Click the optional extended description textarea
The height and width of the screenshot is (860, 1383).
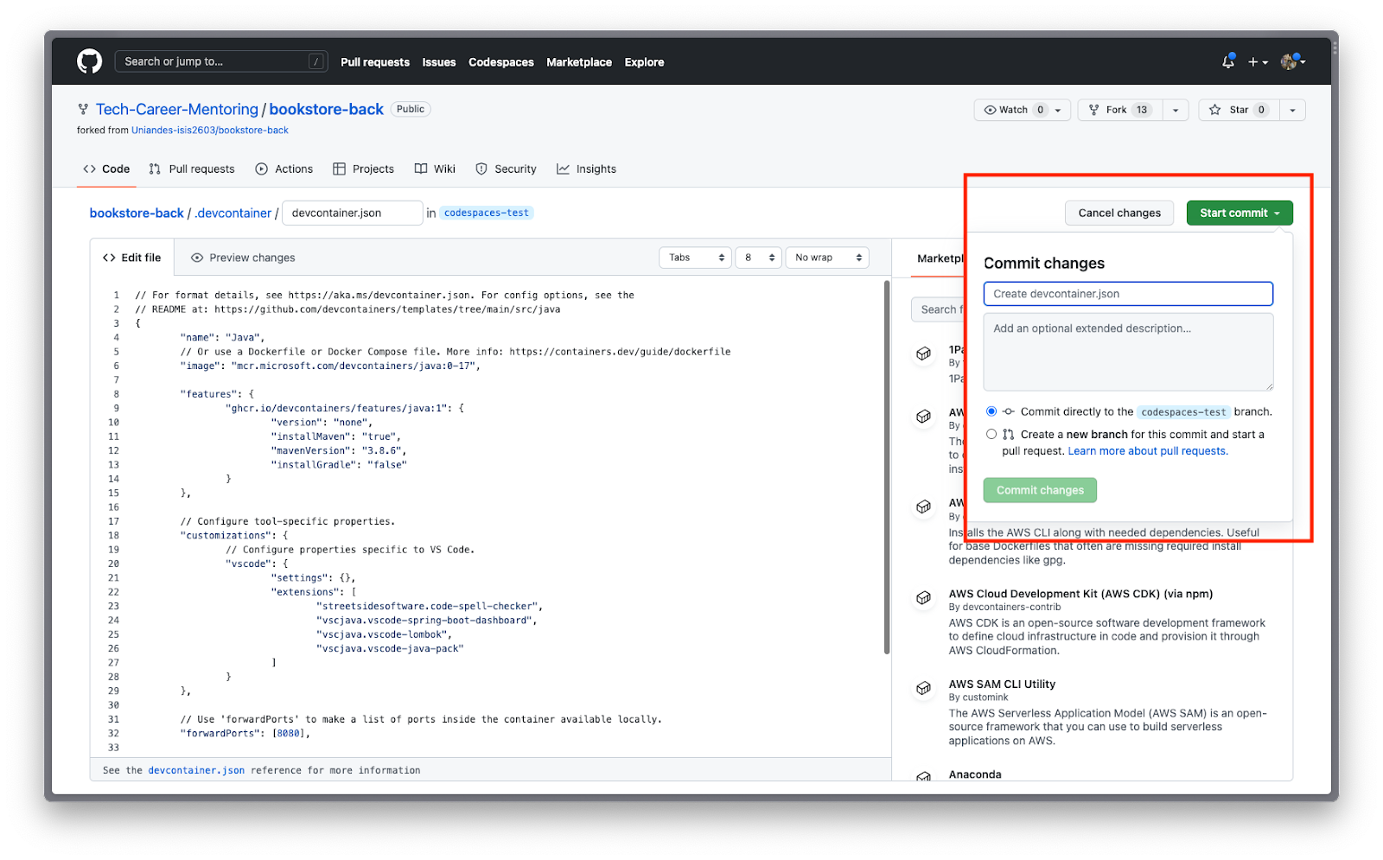coord(1128,352)
